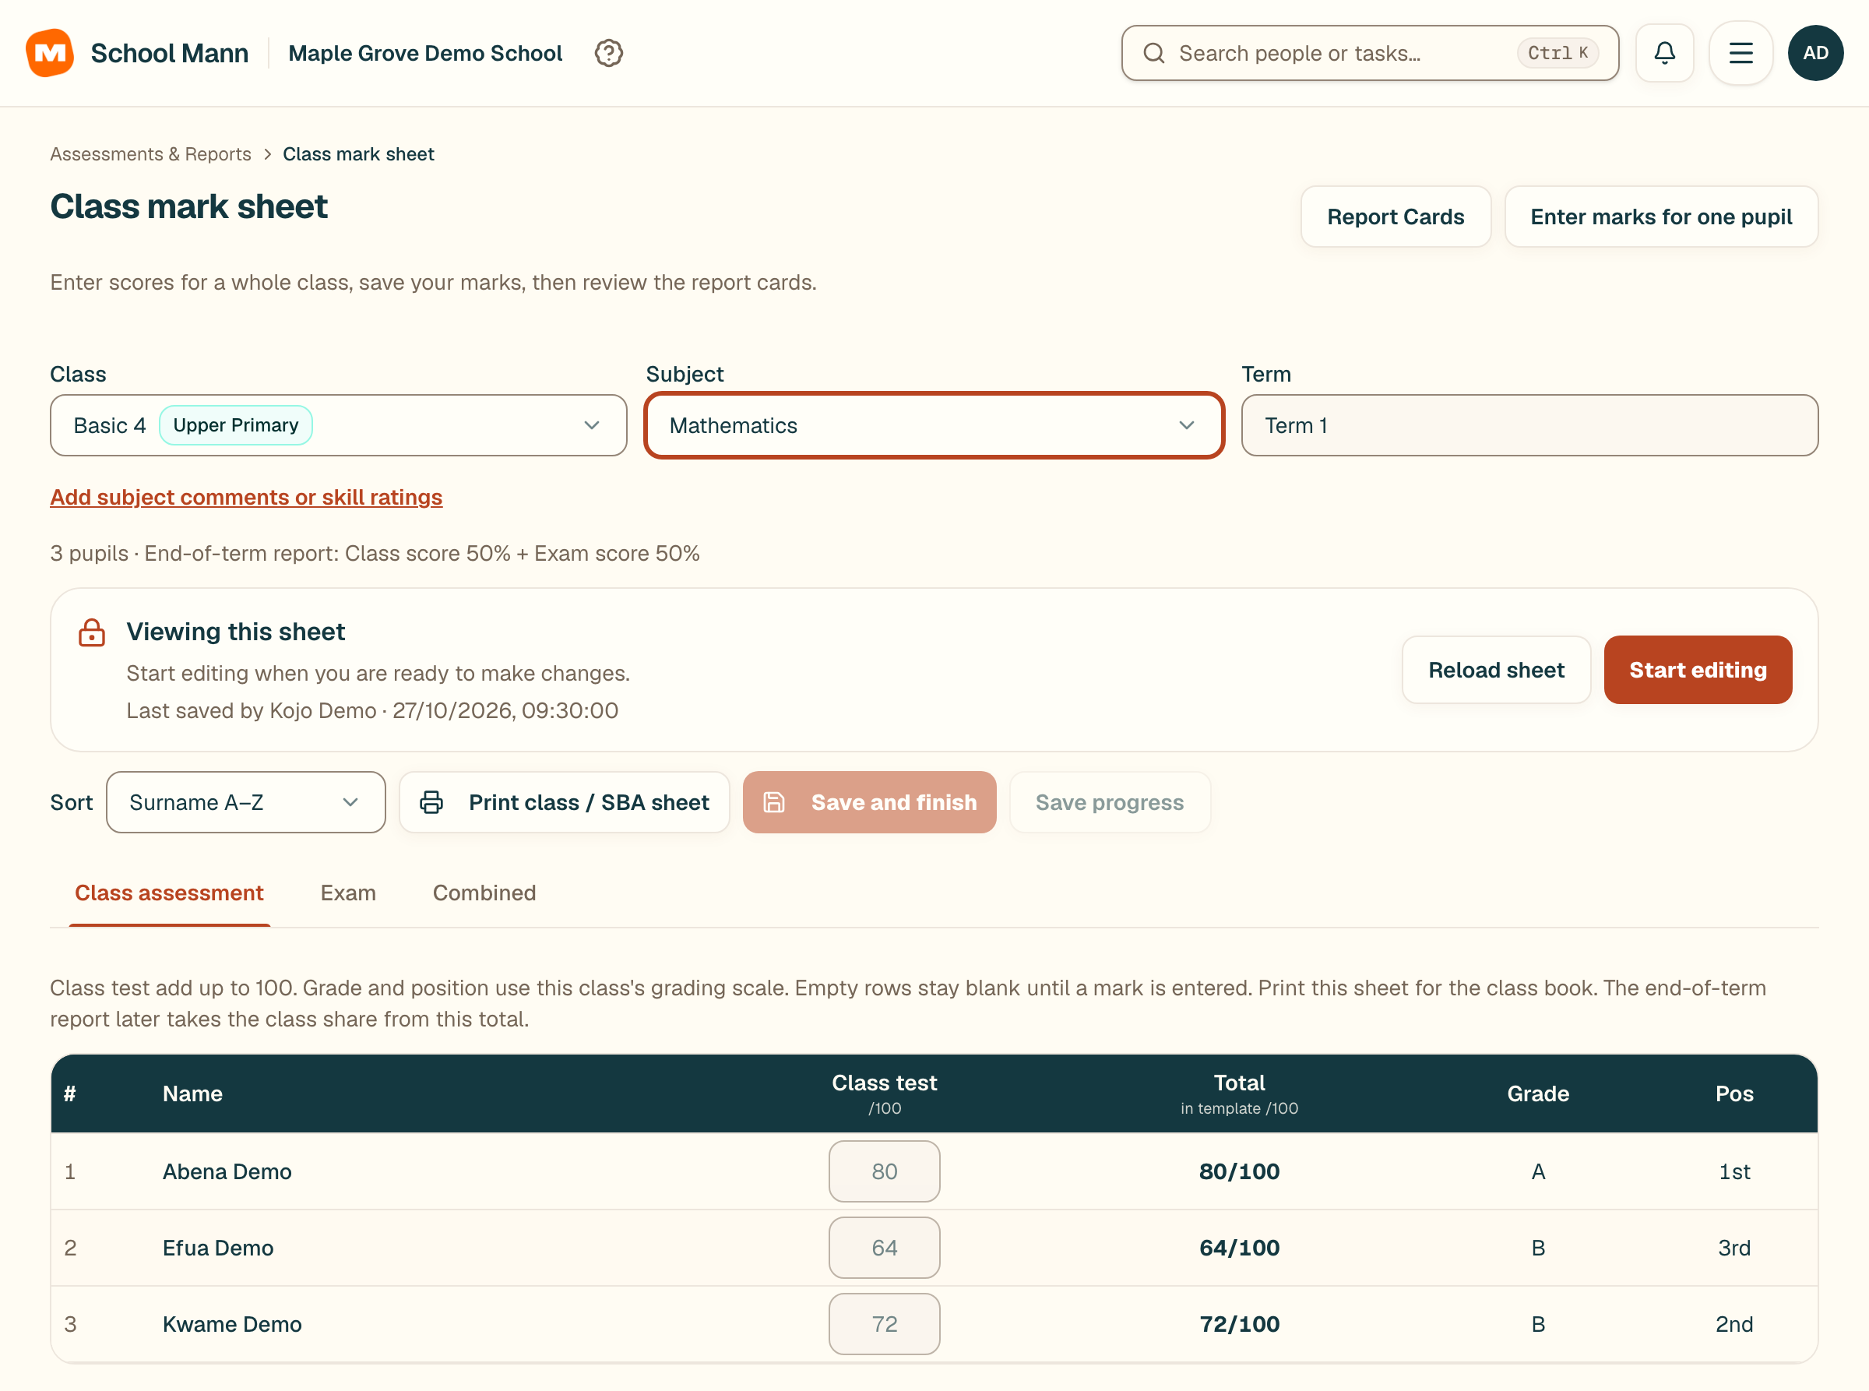Click the Pos column header
This screenshot has width=1869, height=1391.
(x=1734, y=1093)
